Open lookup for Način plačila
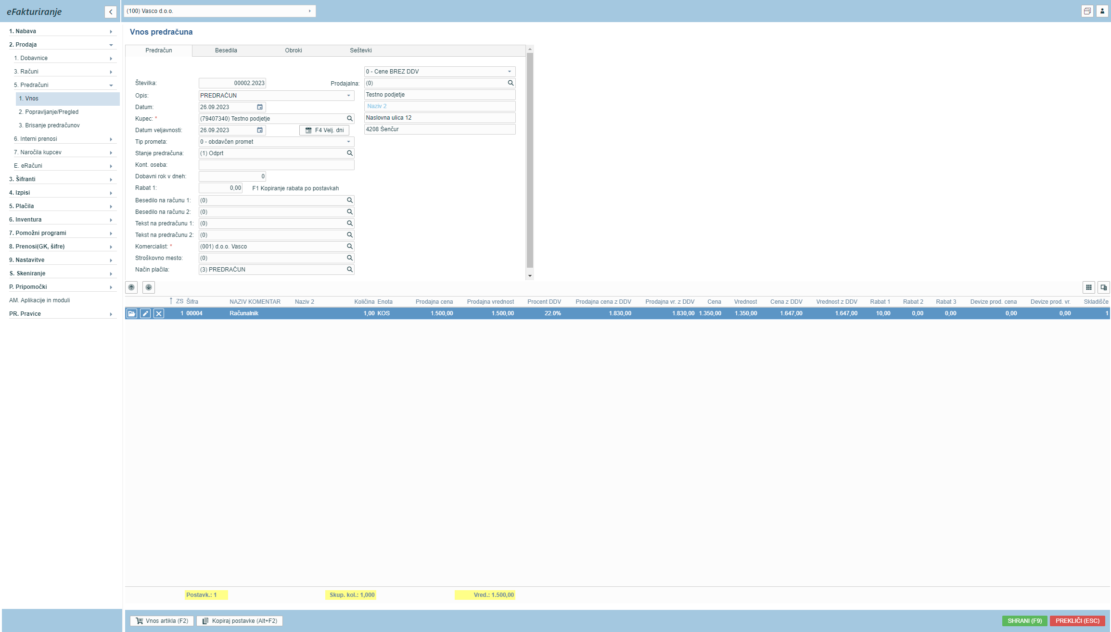1111x632 pixels. point(350,270)
